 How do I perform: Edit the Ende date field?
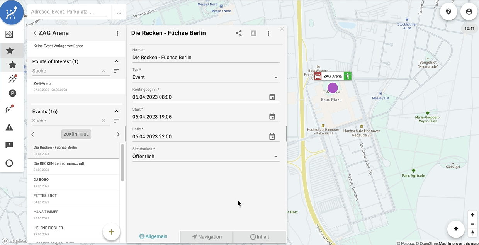click(200, 136)
